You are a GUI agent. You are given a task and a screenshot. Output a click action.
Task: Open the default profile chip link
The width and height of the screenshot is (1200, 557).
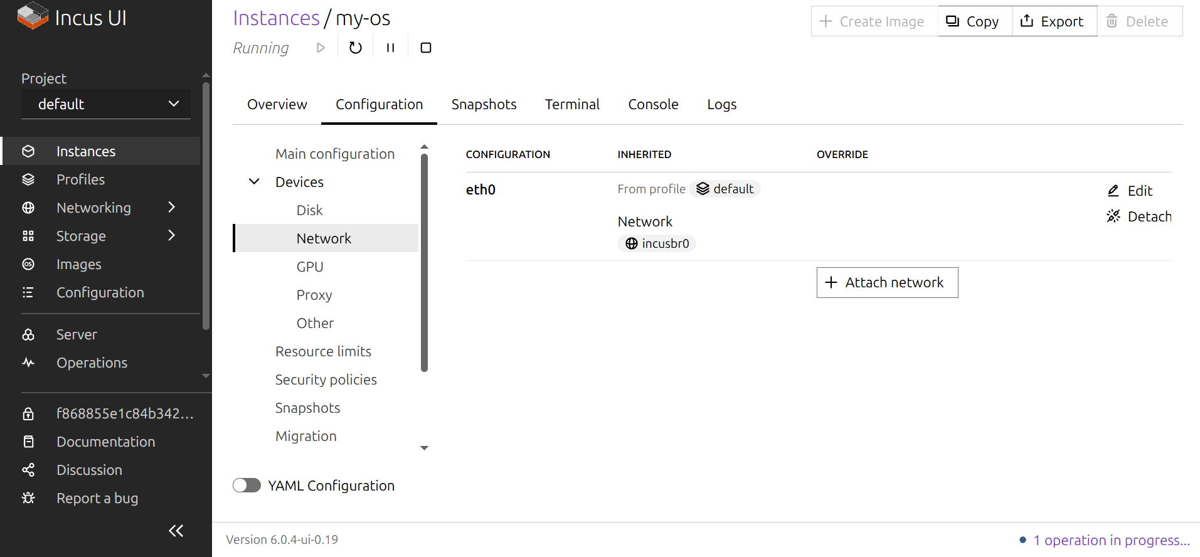coord(725,189)
